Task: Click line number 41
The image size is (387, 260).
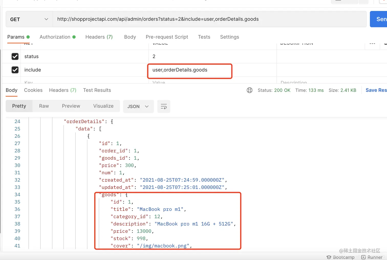Action: point(17,246)
